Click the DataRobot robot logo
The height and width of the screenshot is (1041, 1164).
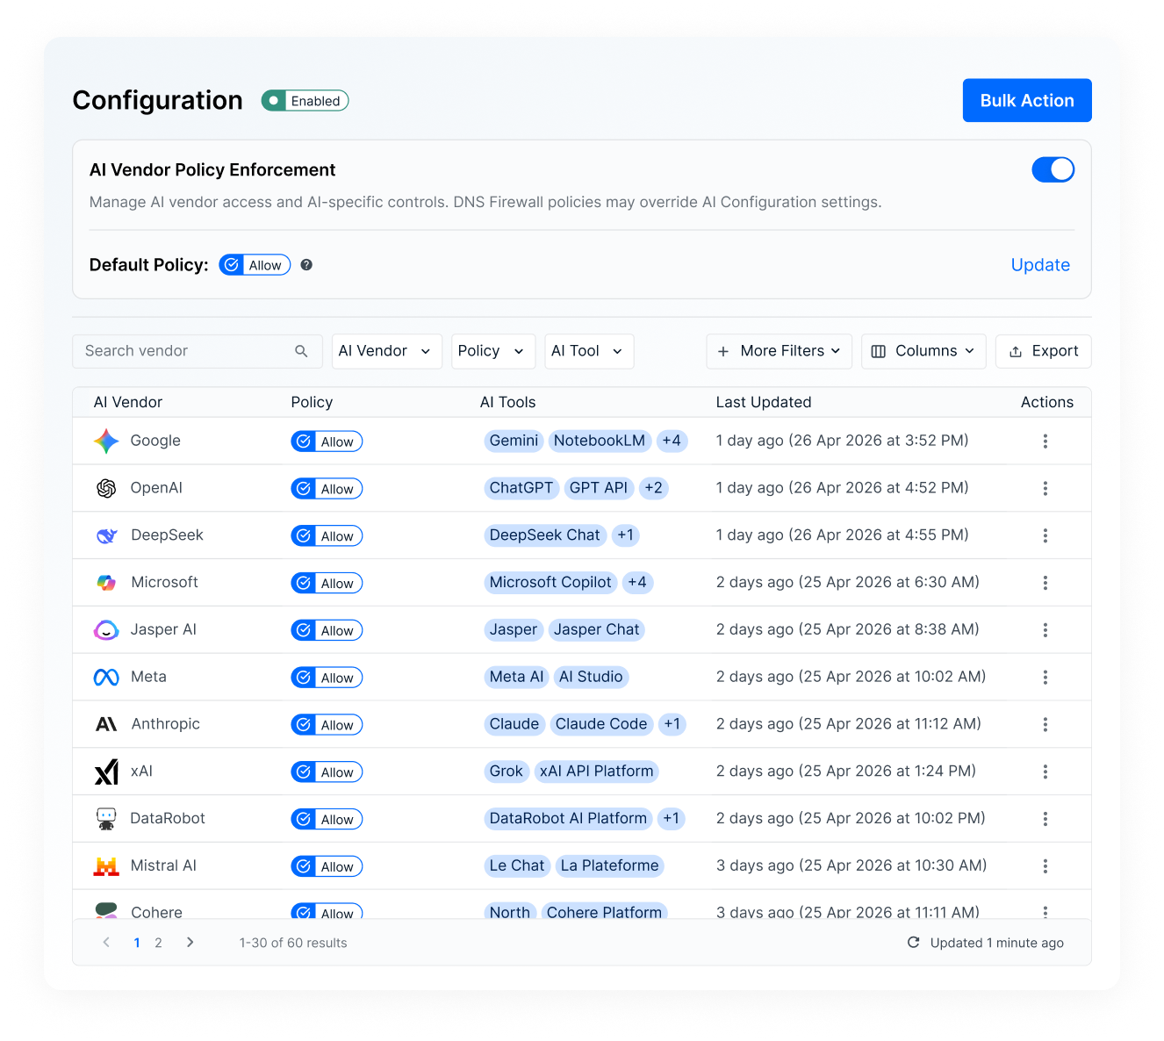(x=106, y=819)
